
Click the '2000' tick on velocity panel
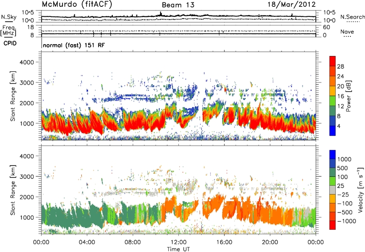[x=26, y=197]
